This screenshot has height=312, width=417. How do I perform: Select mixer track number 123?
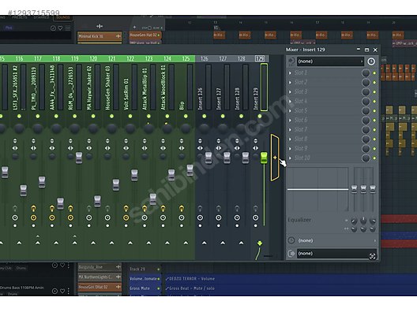tap(148, 58)
